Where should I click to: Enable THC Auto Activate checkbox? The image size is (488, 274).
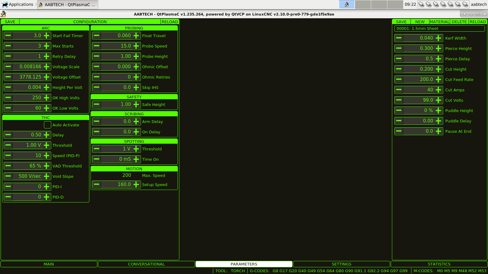point(48,125)
